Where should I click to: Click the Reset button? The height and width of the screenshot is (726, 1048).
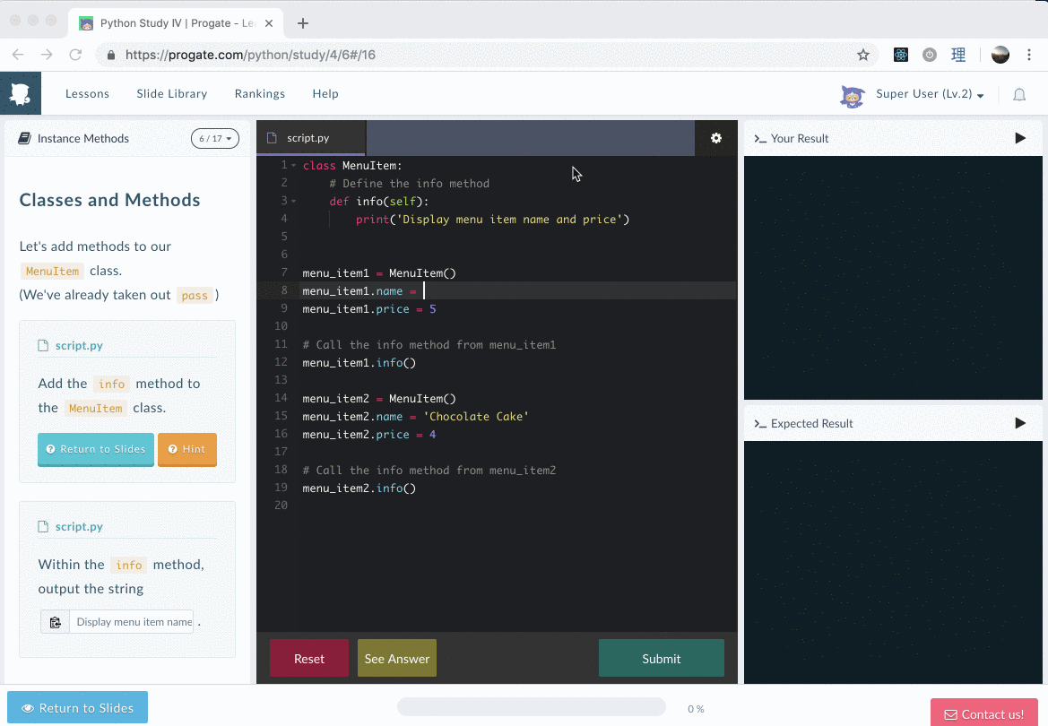coord(308,659)
